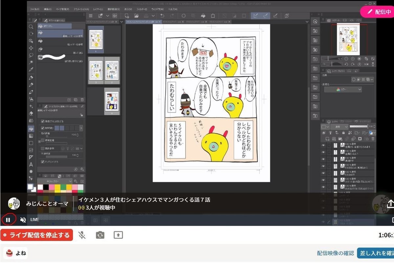Open the みじんこカラー palette dropdown
Viewport: 394px width, 263px height.
coord(71,181)
